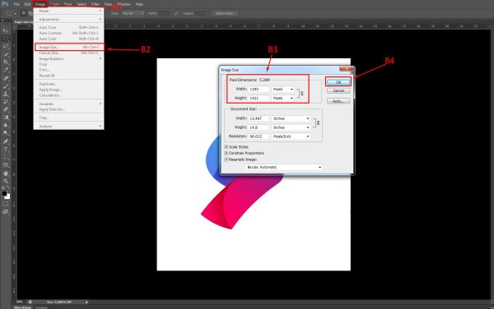
Task: Click Resolution input field
Action: pos(259,136)
